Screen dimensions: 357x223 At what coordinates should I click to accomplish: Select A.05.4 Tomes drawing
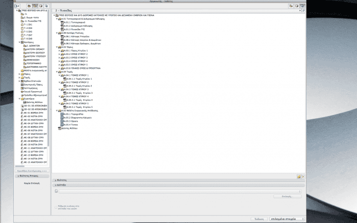tap(69, 125)
